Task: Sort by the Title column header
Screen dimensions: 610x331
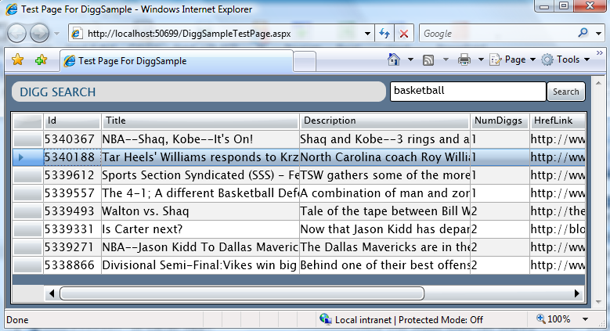Action: pyautogui.click(x=200, y=121)
